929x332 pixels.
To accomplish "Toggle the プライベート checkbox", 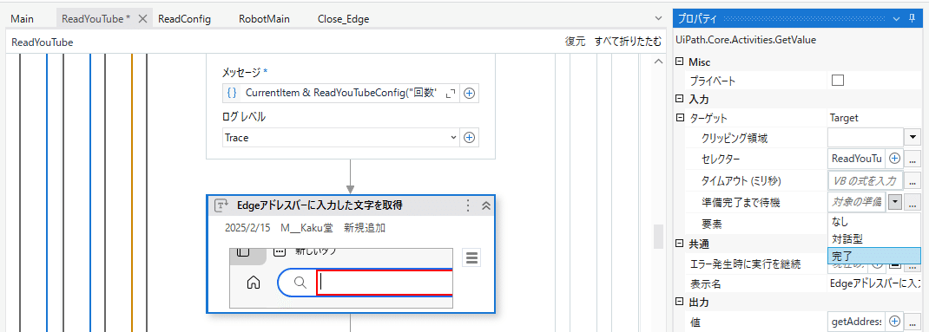I will click(838, 80).
